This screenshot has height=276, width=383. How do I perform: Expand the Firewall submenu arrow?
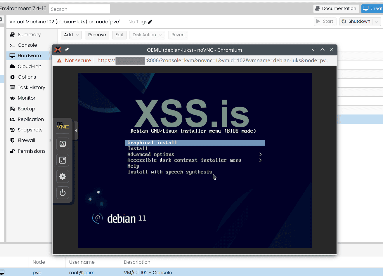coord(51,140)
